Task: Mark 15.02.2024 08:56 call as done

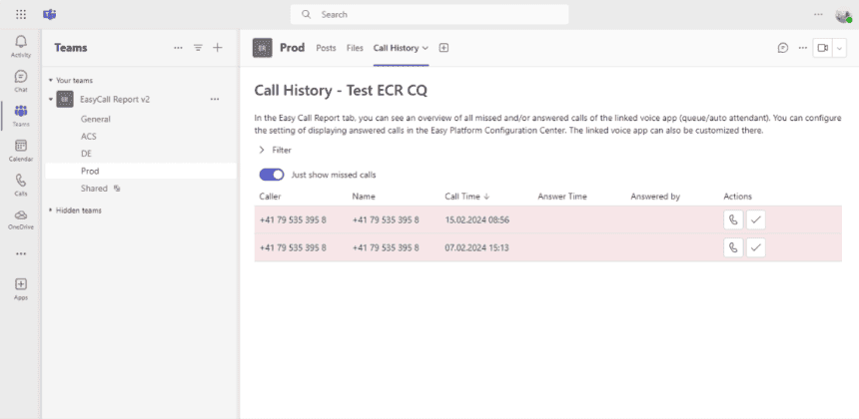Action: coord(756,219)
